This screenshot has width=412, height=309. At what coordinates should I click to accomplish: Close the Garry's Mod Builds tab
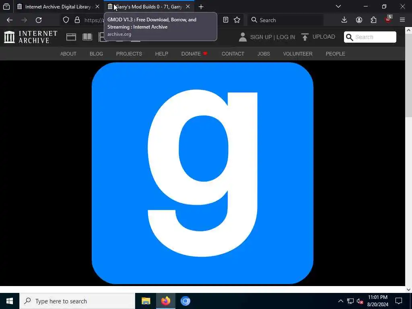tap(188, 6)
